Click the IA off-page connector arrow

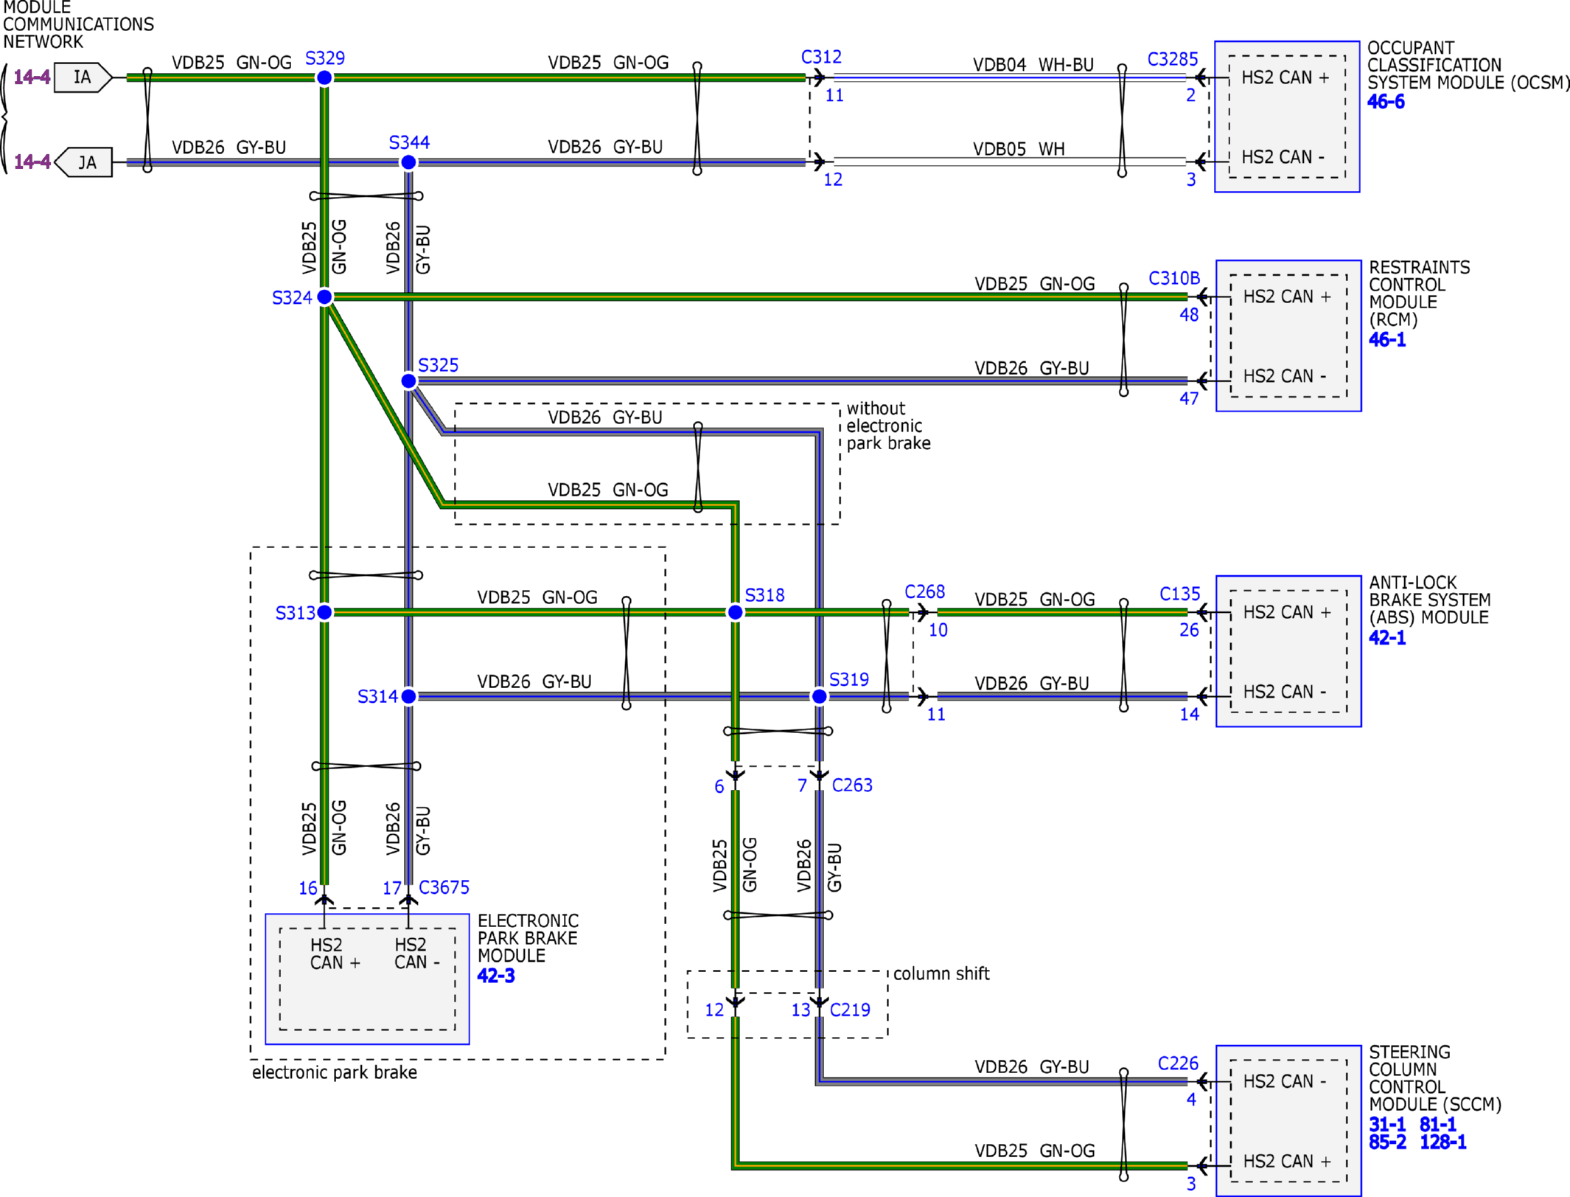coord(83,77)
